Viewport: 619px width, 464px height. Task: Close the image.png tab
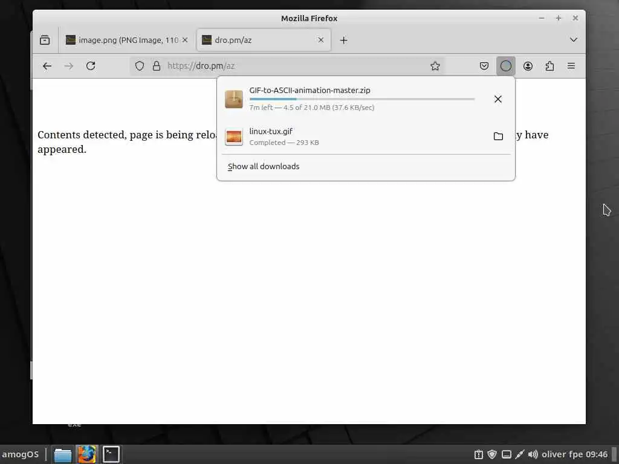185,40
